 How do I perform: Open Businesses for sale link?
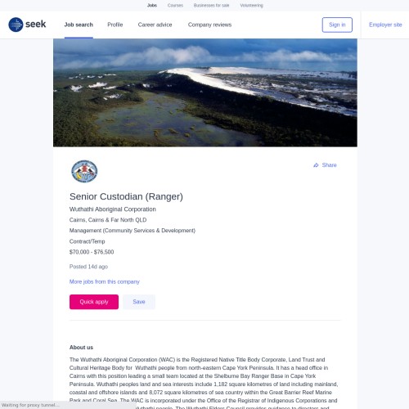(x=211, y=5)
